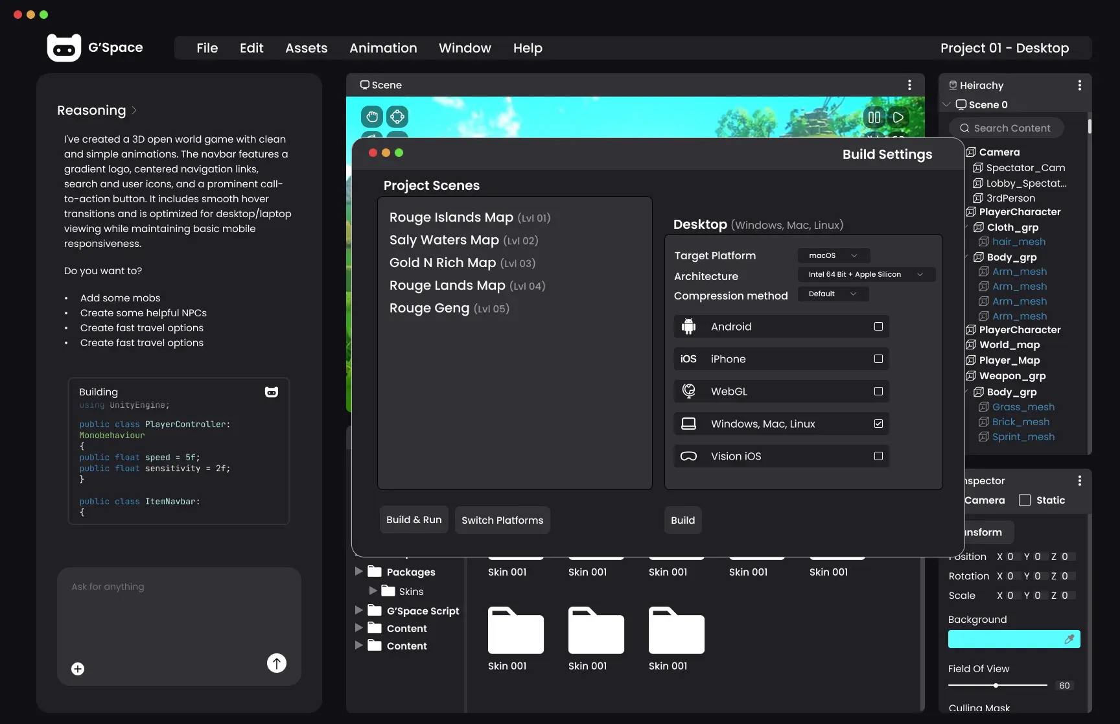1120x724 pixels.
Task: Expand the Packages folder in tree
Action: (358, 572)
